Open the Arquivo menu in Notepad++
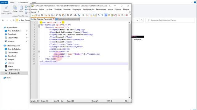197x110 pixels. coord(34,9)
